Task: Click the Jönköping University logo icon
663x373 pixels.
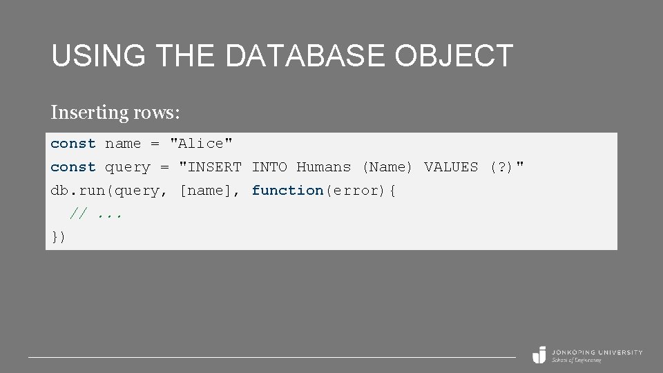Action: click(x=539, y=354)
